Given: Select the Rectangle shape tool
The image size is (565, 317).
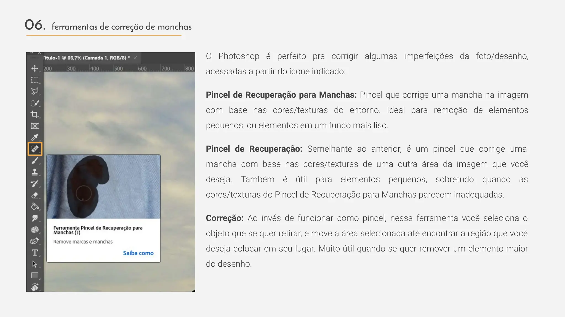Looking at the screenshot, I should tap(35, 275).
